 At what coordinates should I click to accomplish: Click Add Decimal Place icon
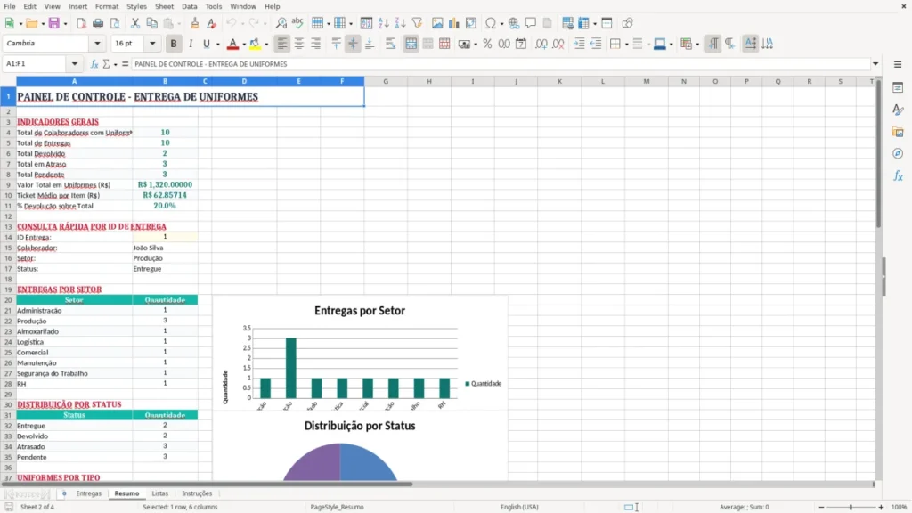[x=541, y=44]
